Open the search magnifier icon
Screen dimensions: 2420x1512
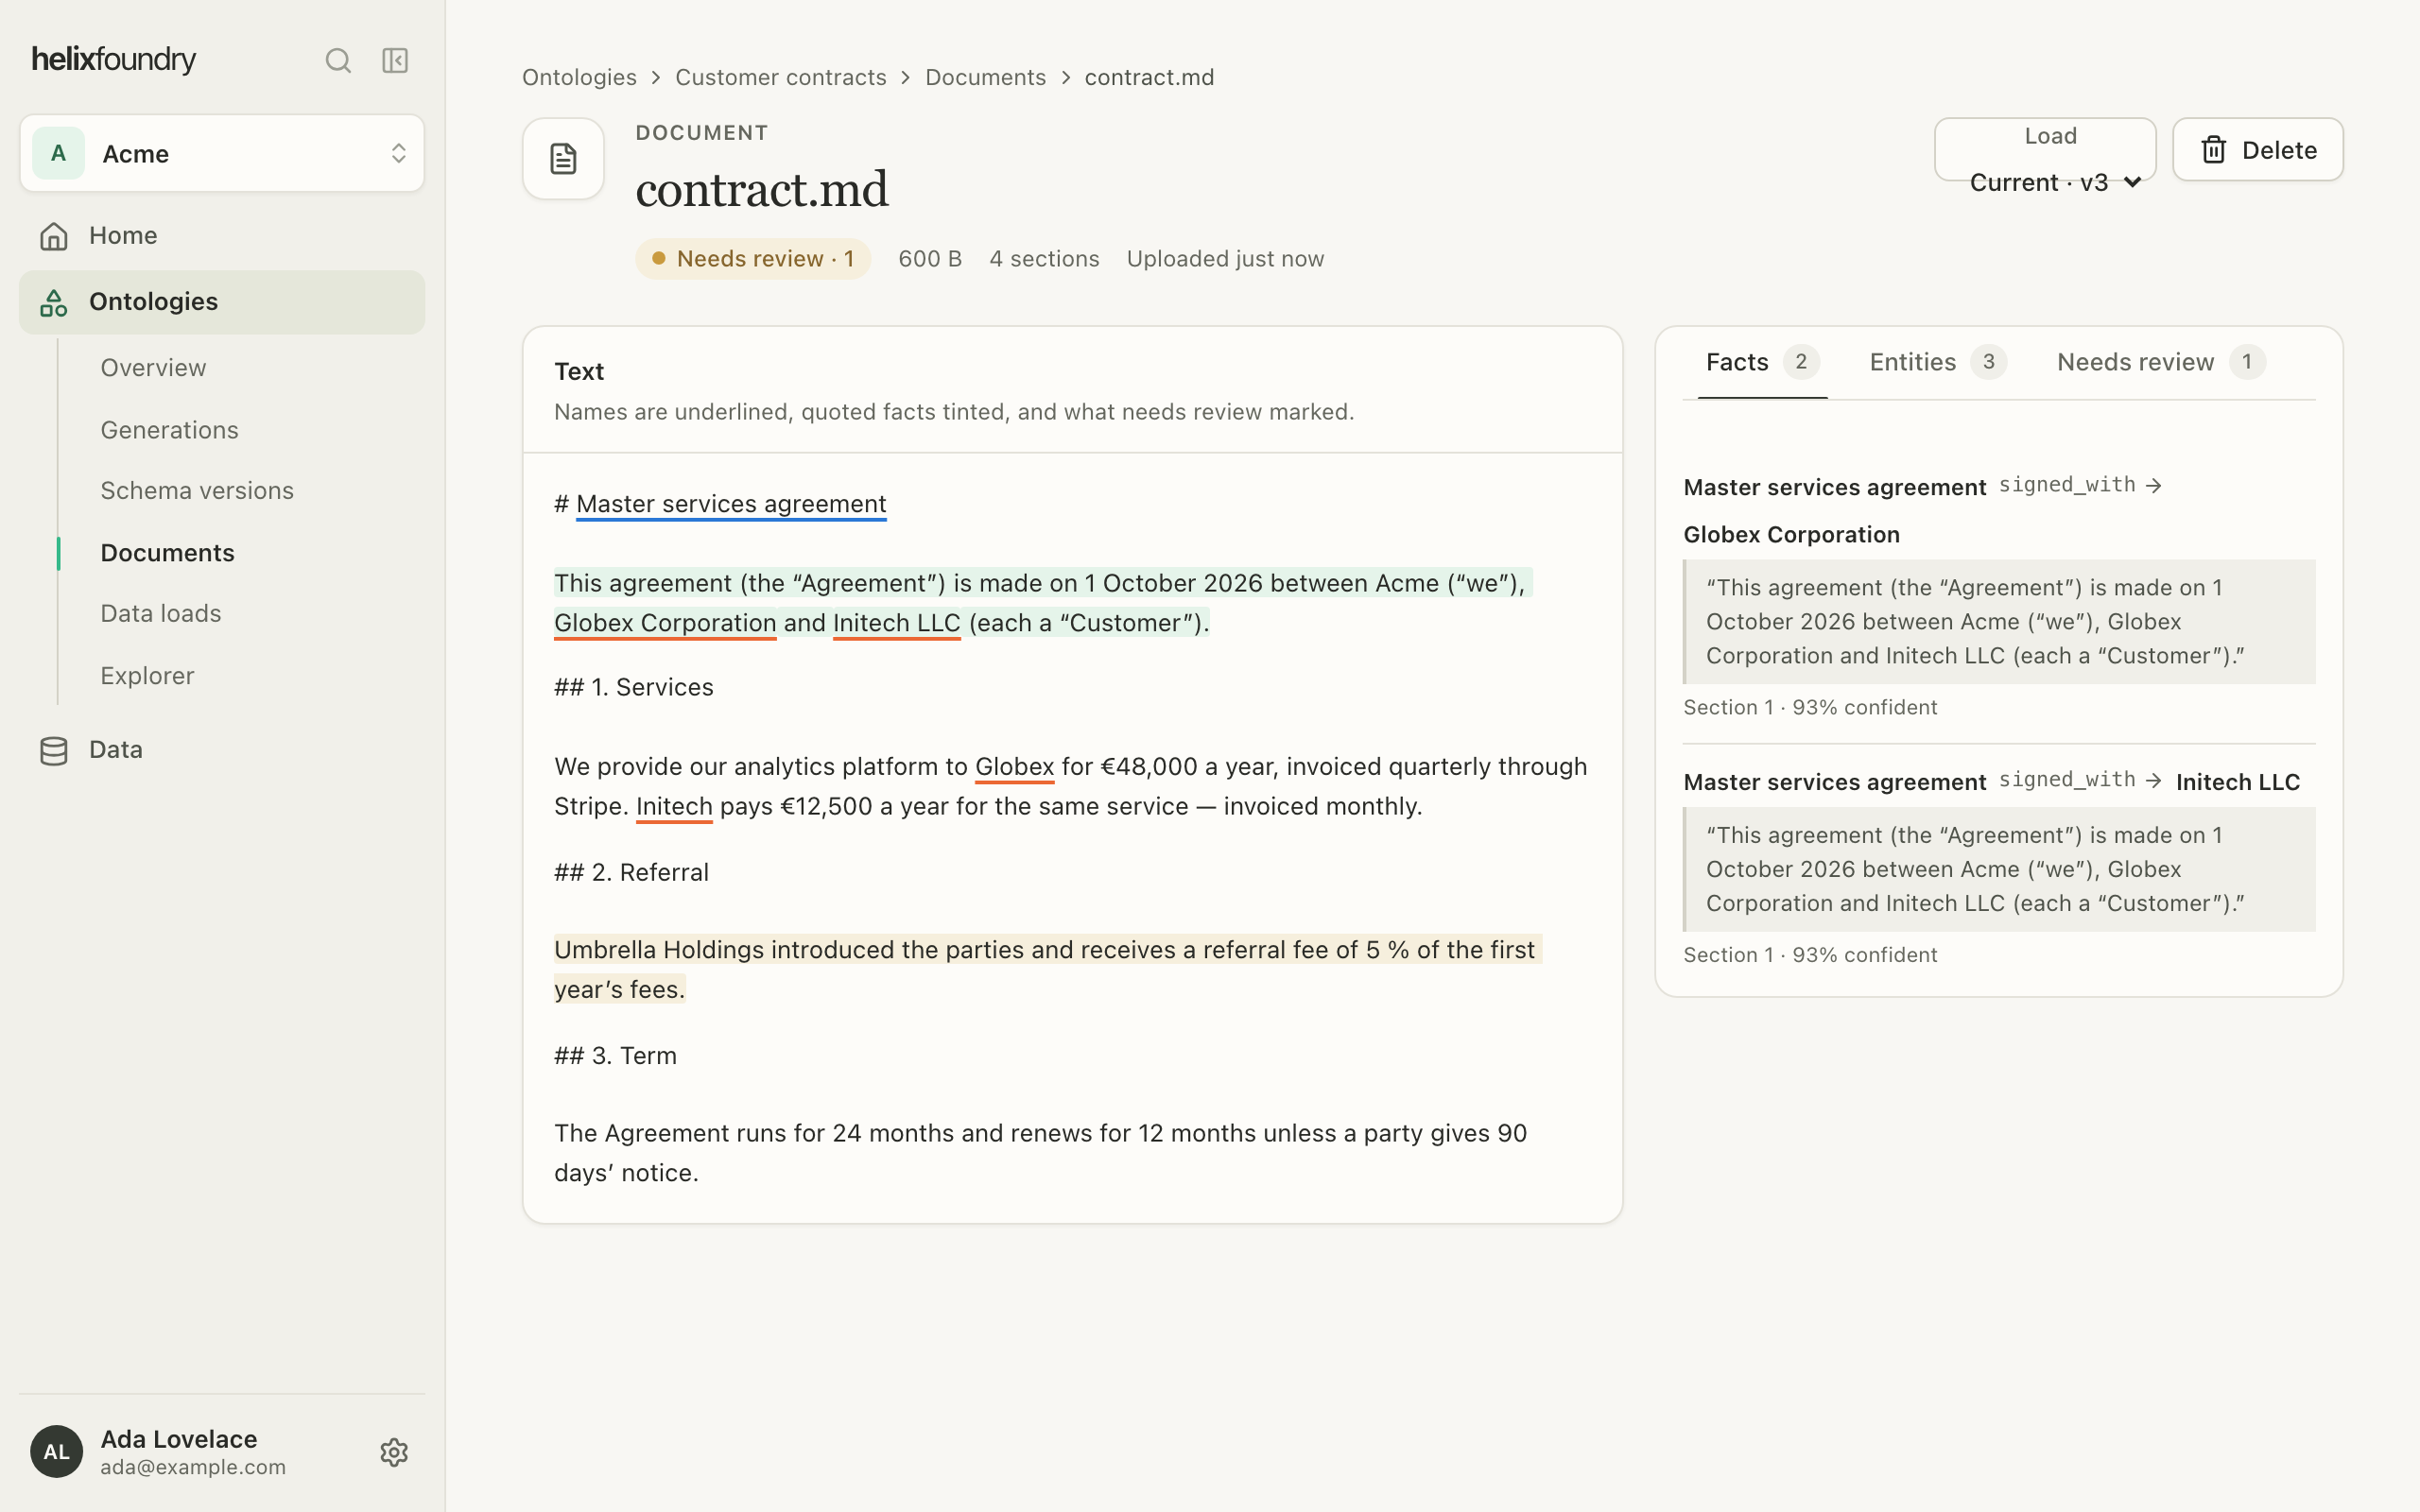coord(338,61)
